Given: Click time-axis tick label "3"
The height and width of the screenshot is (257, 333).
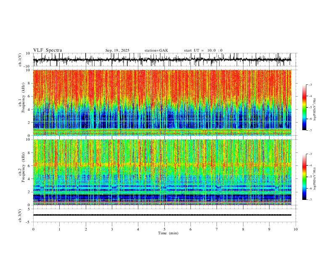Looking at the screenshot, I should coord(112,229).
